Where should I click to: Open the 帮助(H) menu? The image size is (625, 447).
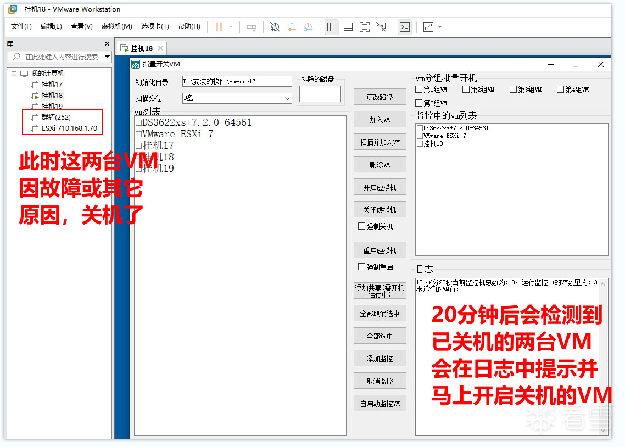click(189, 26)
